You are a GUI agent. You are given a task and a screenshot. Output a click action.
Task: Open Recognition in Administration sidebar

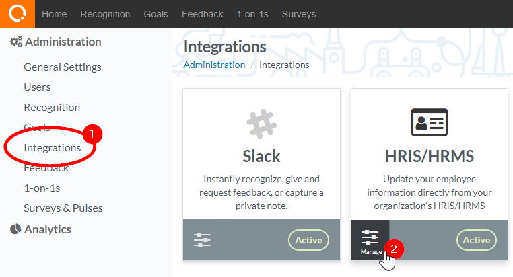coord(52,108)
